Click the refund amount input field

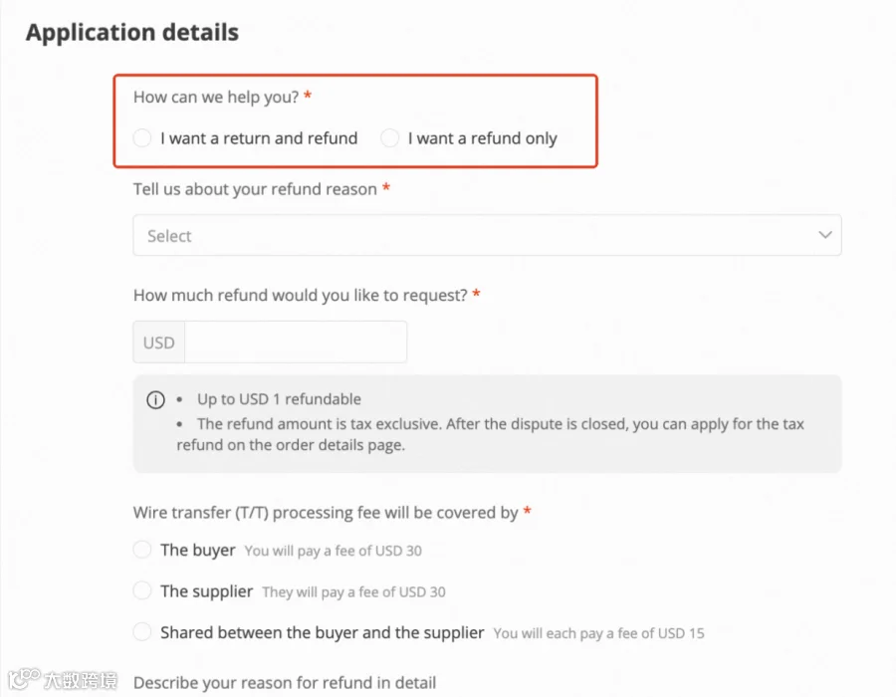(x=296, y=343)
